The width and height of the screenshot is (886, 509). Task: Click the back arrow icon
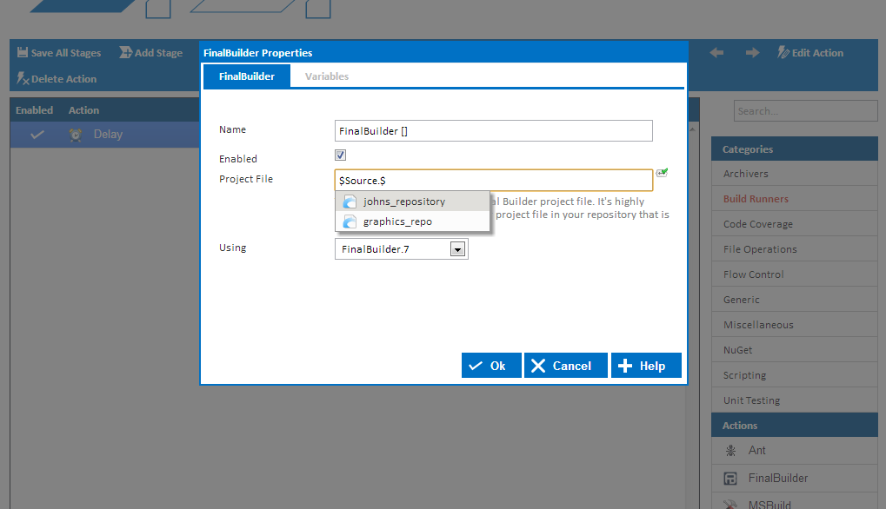(716, 52)
